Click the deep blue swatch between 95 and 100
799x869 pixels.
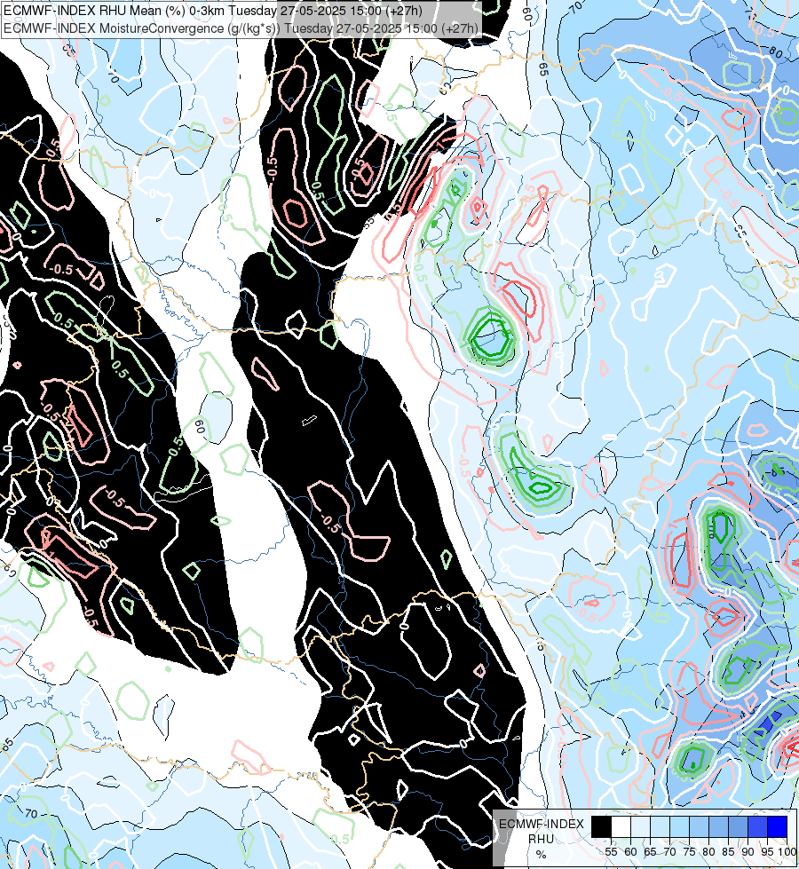pyautogui.click(x=778, y=826)
